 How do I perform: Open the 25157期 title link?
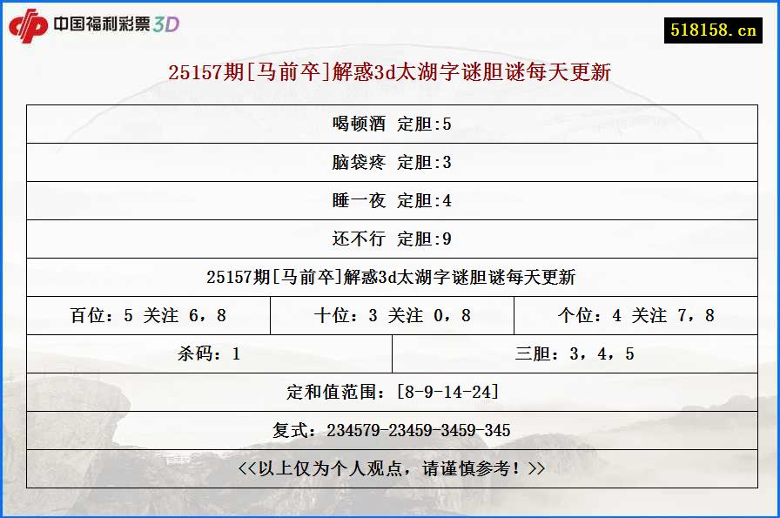coord(389,74)
